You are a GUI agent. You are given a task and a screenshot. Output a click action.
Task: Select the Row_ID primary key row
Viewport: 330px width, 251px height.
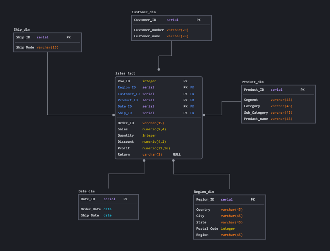(151, 81)
